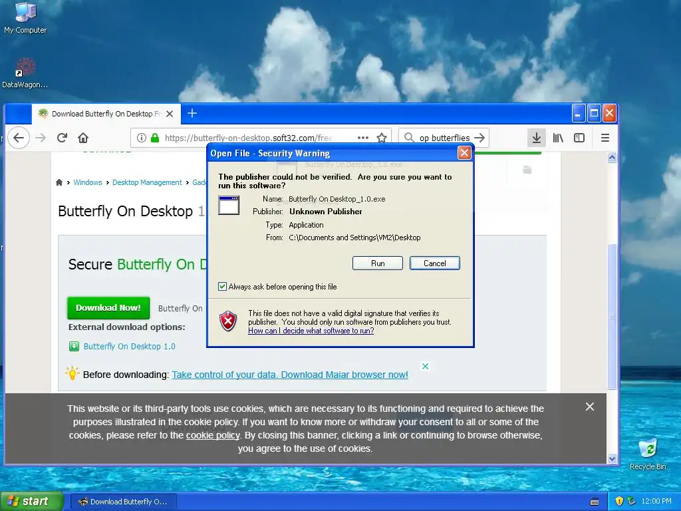
Task: Select Download Butterfly taskbar button
Action: pyautogui.click(x=123, y=502)
